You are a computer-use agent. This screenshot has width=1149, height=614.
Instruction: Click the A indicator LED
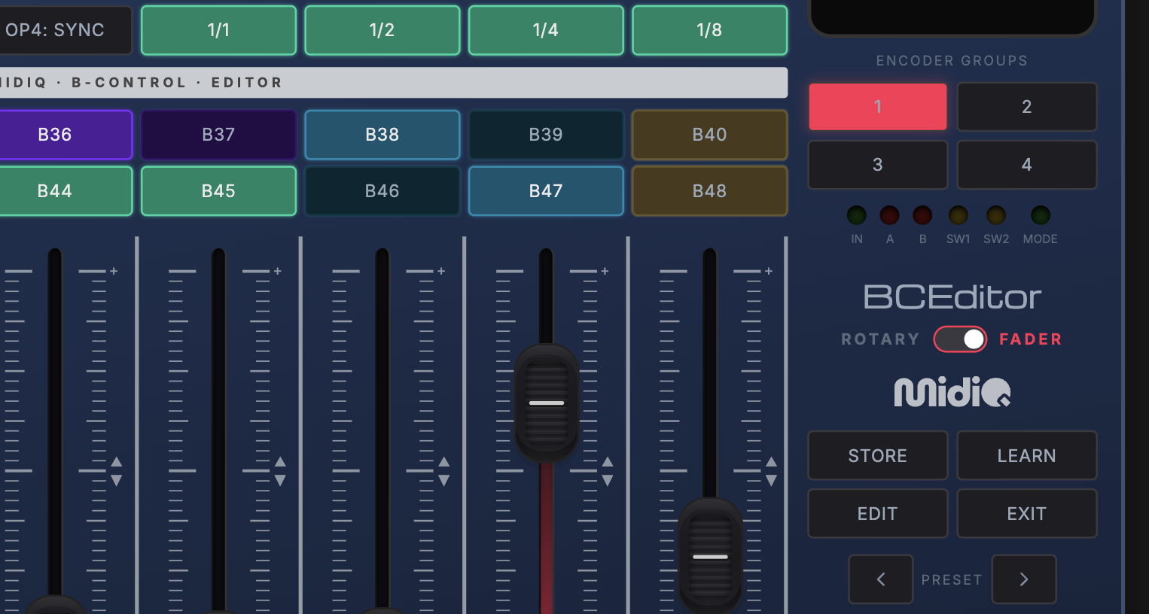click(x=890, y=215)
